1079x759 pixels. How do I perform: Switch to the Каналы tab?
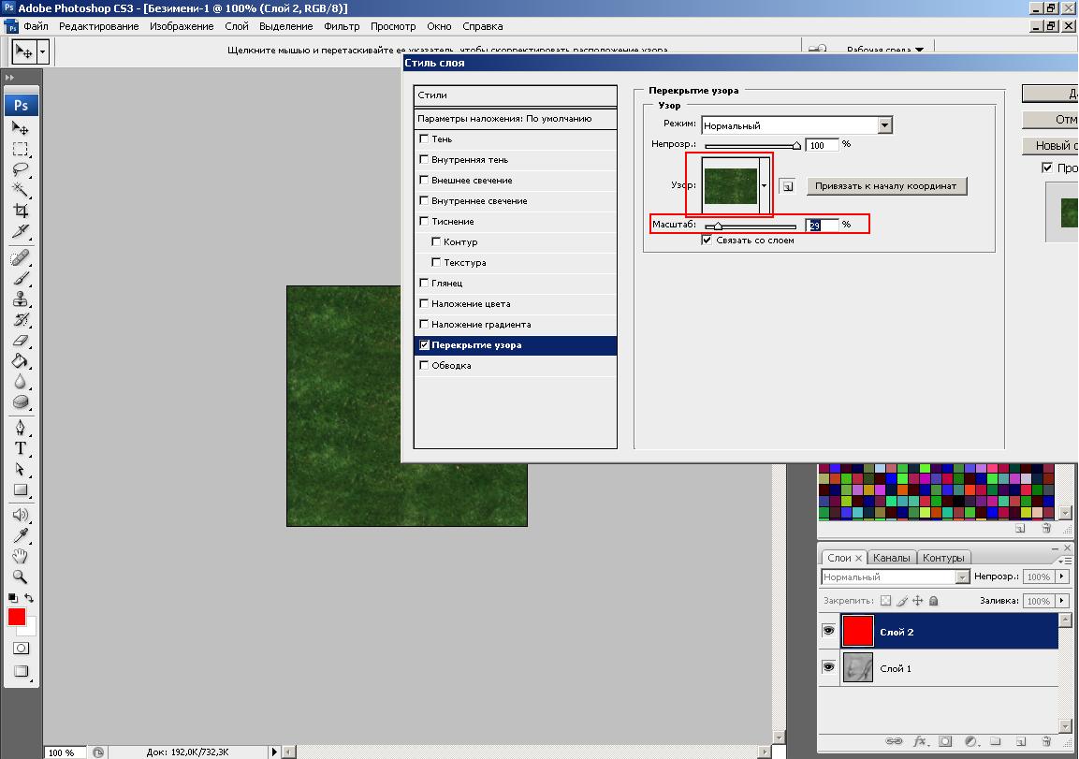(x=891, y=558)
